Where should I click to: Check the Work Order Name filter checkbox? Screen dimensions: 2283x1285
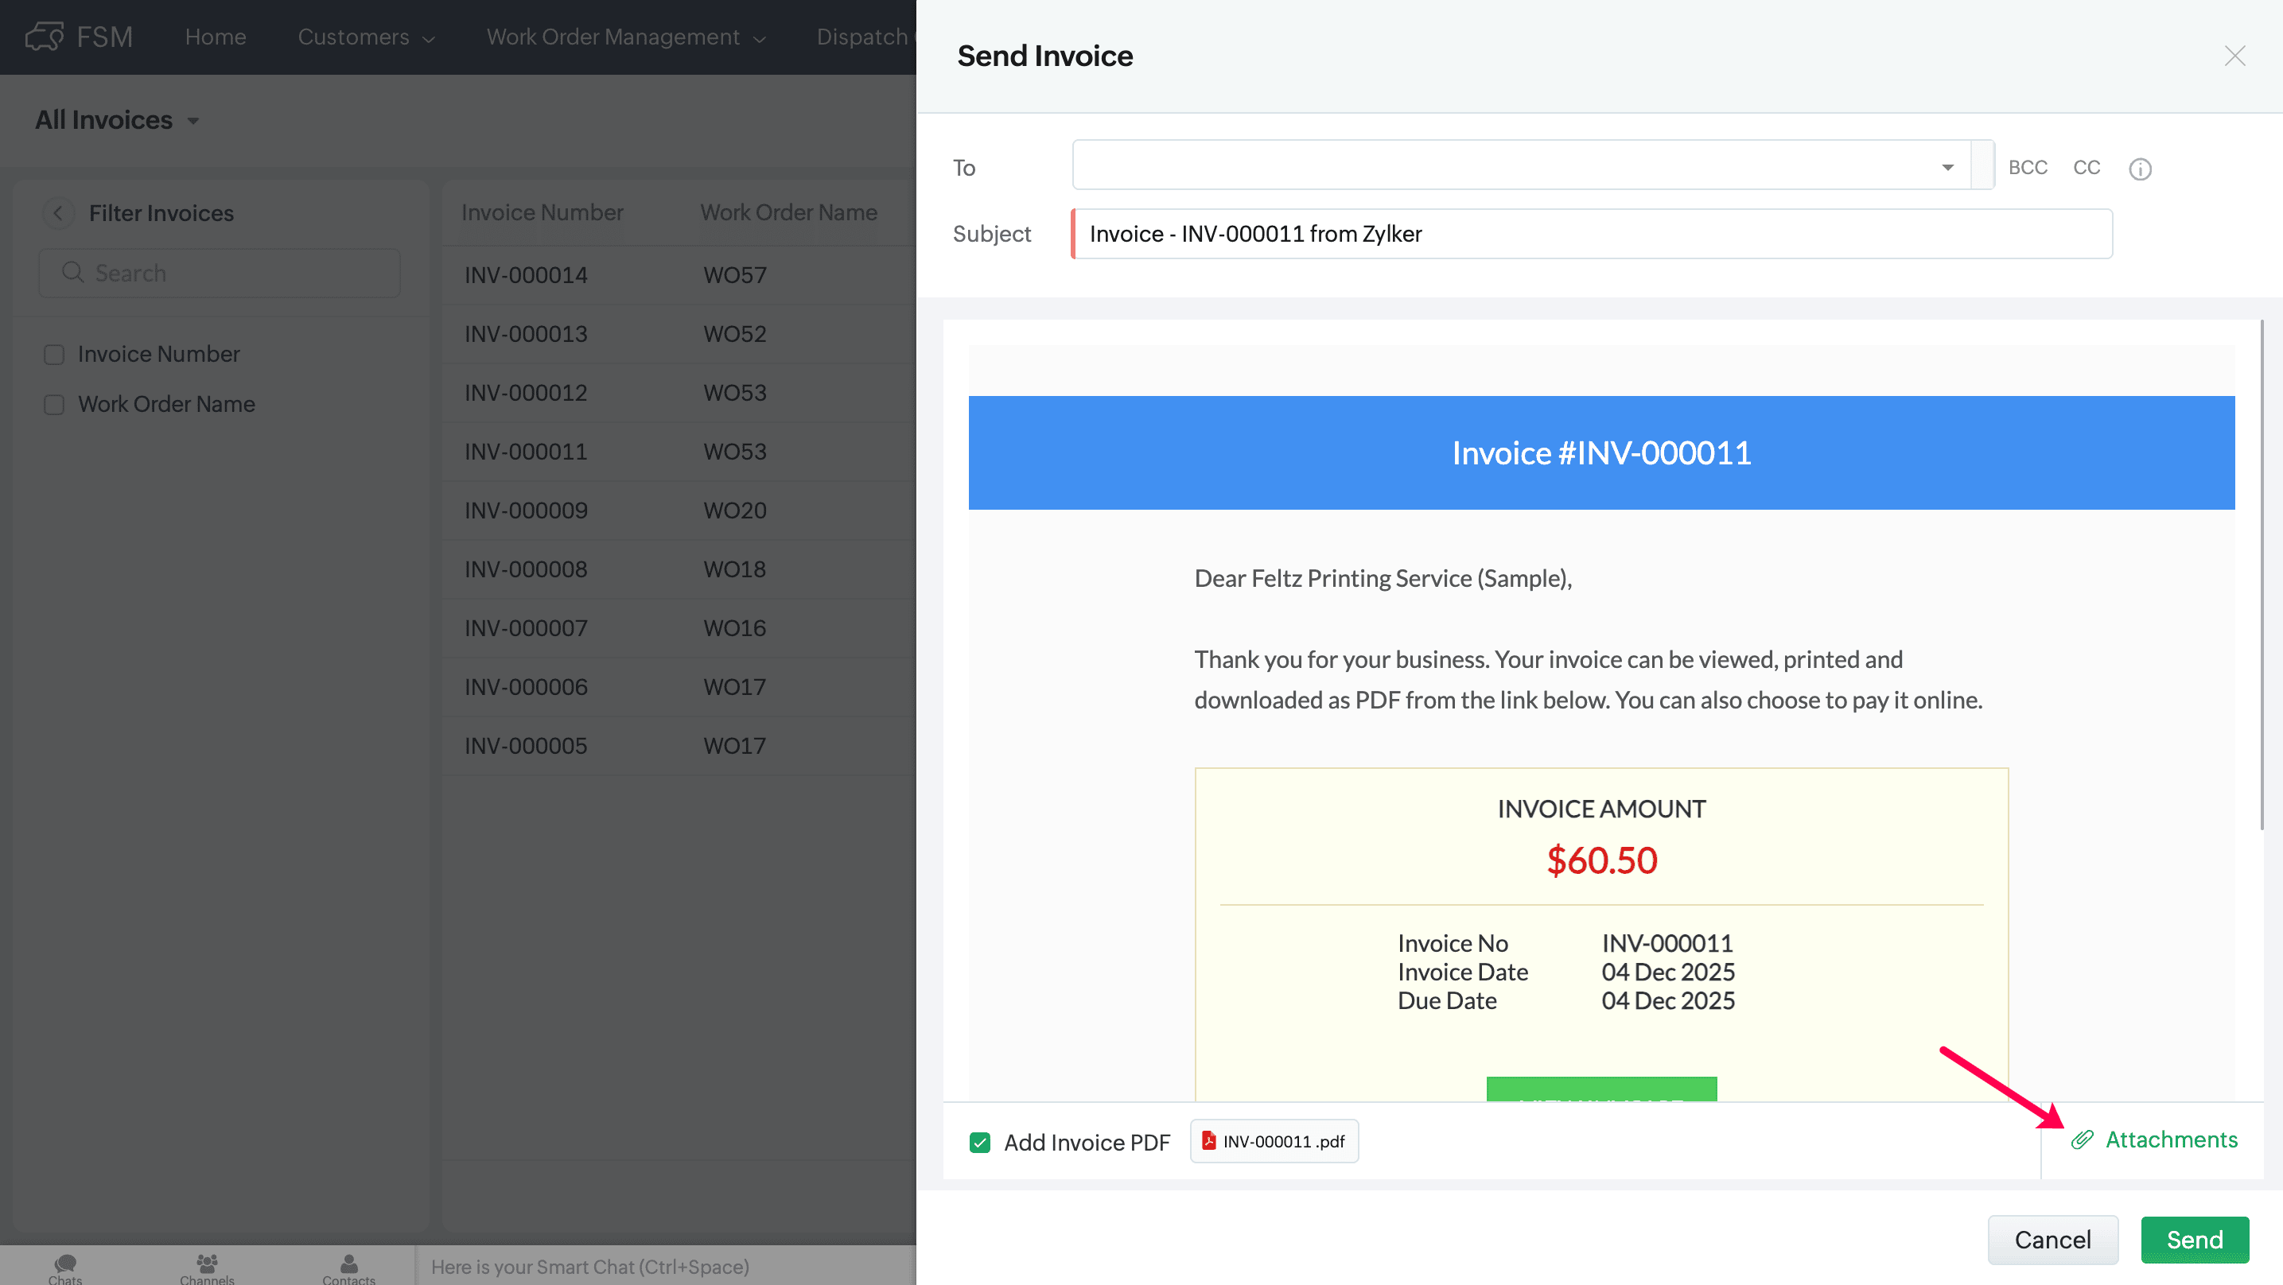point(54,404)
